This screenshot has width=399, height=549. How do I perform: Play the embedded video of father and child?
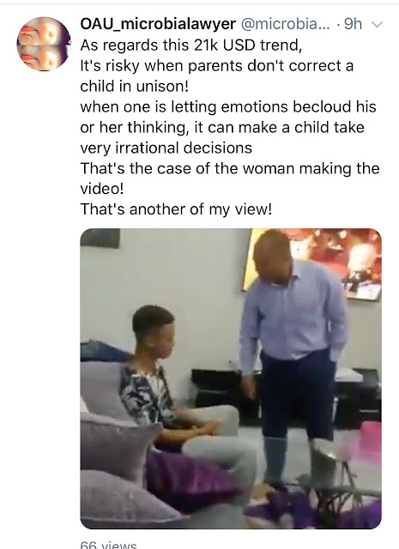(x=231, y=378)
